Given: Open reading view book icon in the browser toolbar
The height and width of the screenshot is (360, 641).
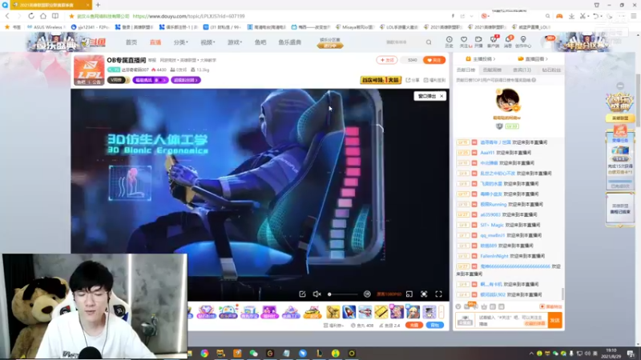Looking at the screenshot, I should click(54, 16).
